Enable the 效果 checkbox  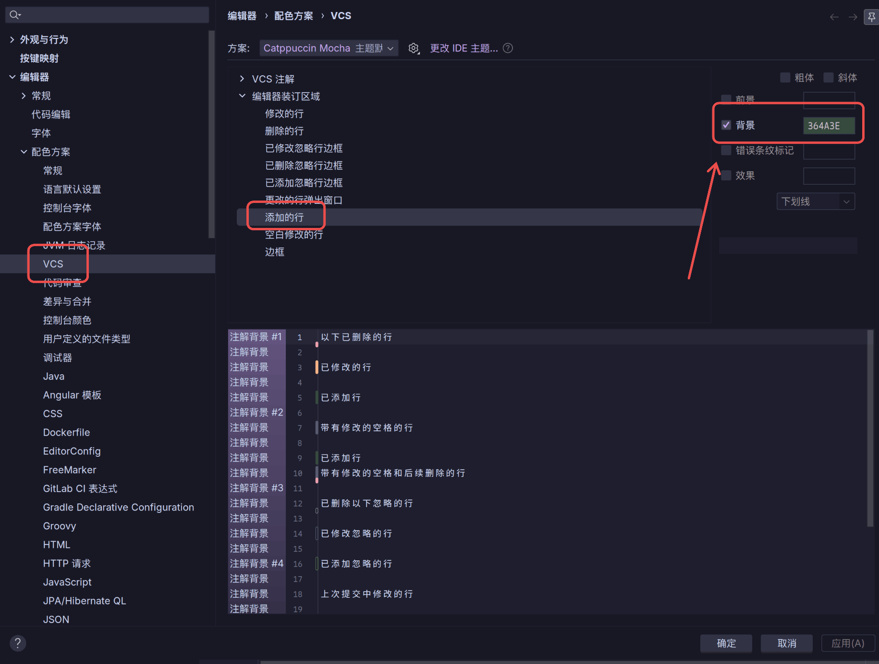(x=726, y=176)
